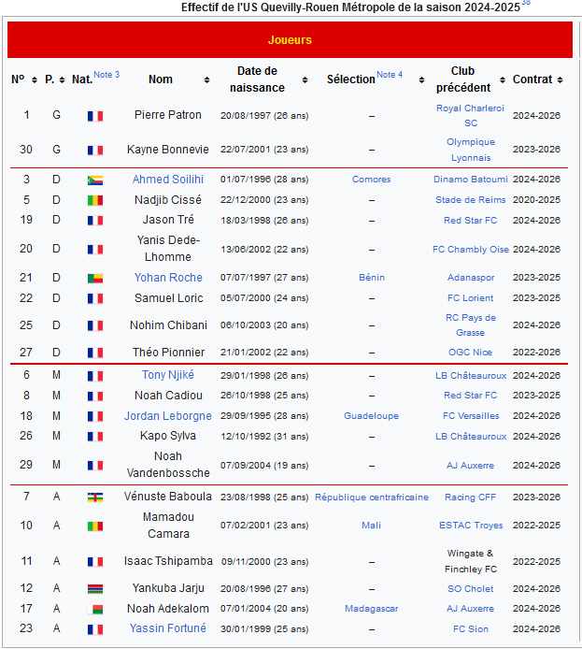Click the French flag beside Yassin Fortuné
The height and width of the screenshot is (649, 582).
point(95,629)
